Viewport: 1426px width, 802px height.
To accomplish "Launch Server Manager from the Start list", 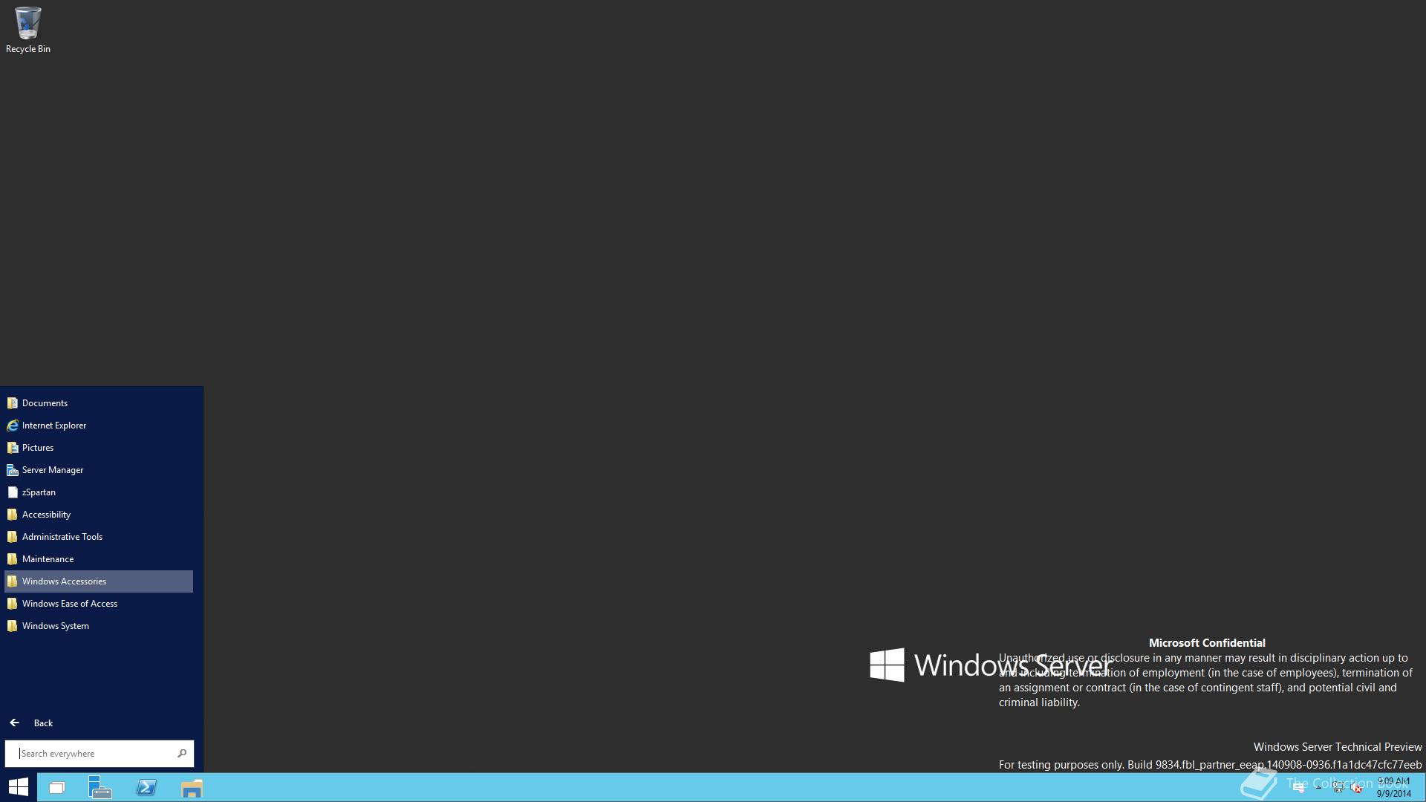I will pos(99,470).
